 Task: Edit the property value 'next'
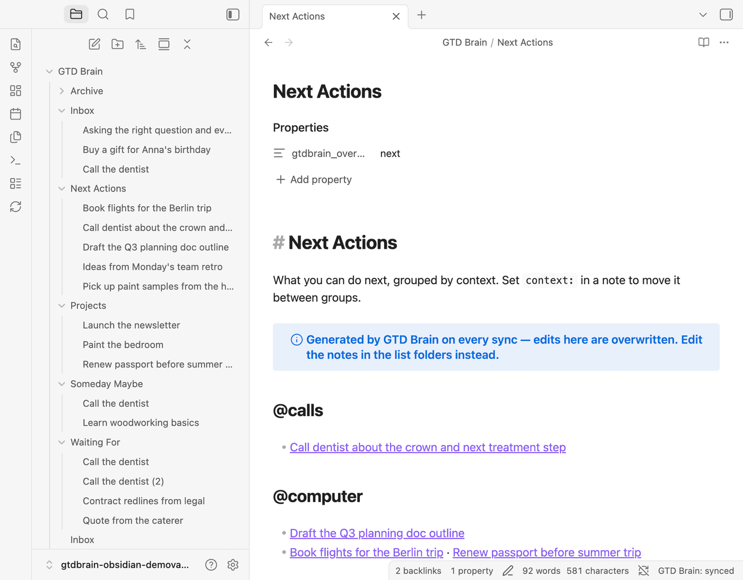(390, 154)
